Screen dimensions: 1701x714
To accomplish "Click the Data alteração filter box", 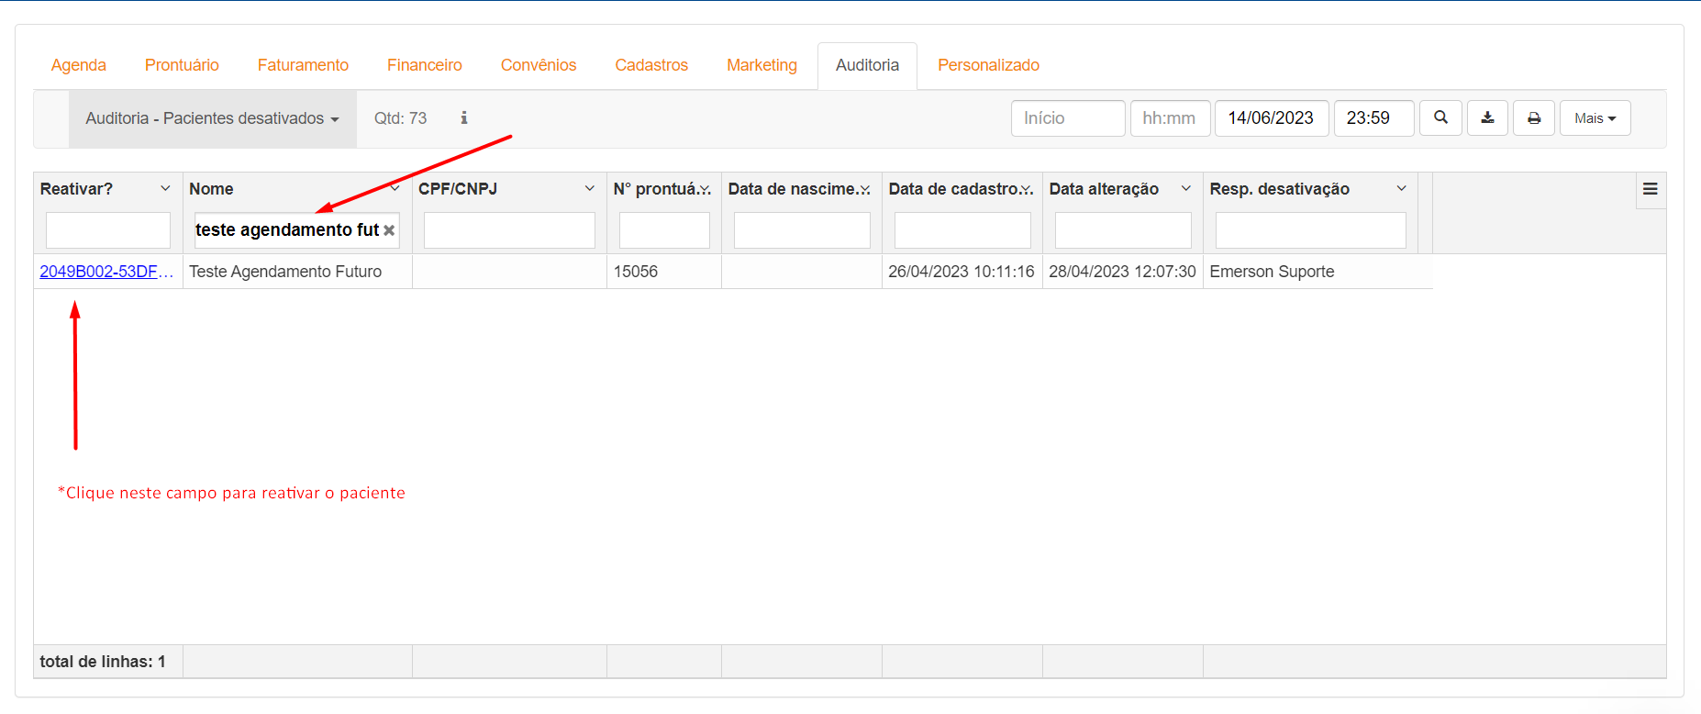I will coord(1123,230).
